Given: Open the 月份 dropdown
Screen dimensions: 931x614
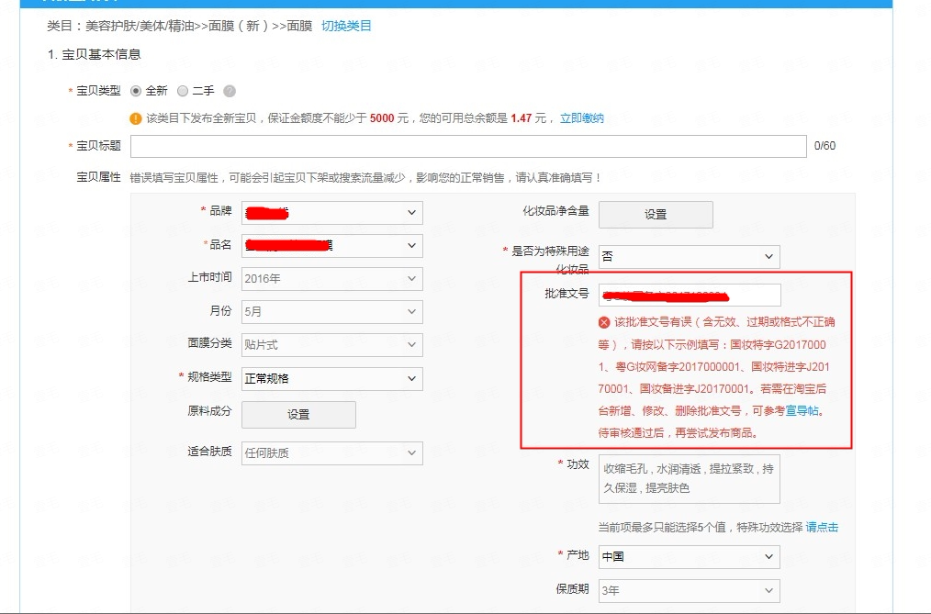Looking at the screenshot, I should 331,311.
